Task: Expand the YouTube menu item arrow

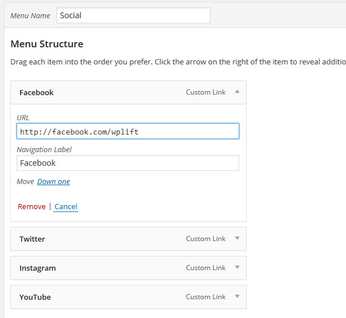Action: (237, 296)
